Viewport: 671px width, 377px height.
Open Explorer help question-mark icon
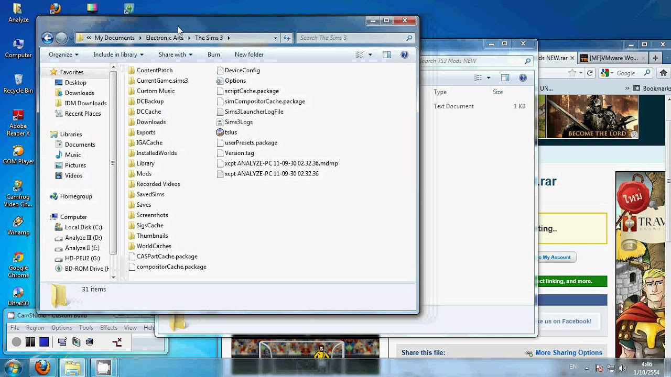click(404, 54)
